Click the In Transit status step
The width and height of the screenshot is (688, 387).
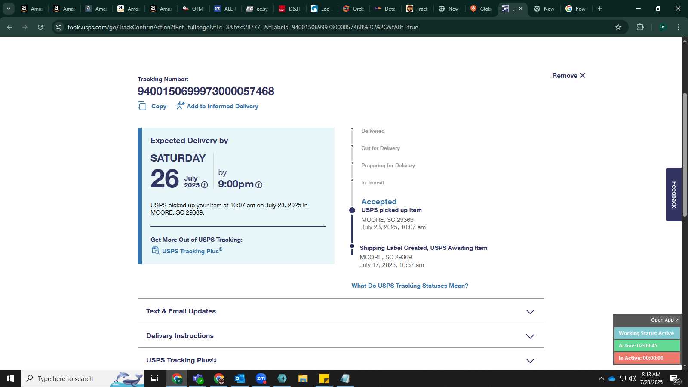372,183
